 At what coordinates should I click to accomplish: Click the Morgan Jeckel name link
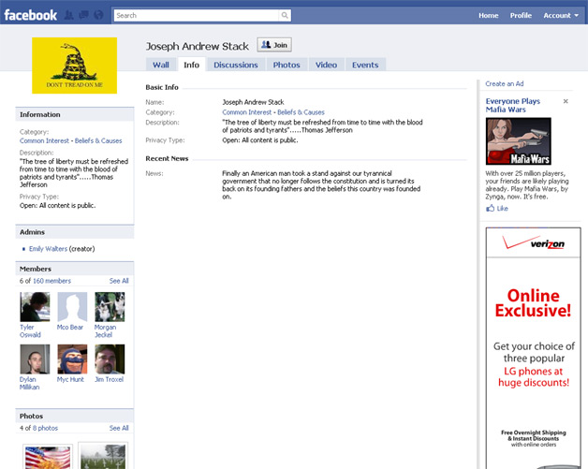(106, 331)
